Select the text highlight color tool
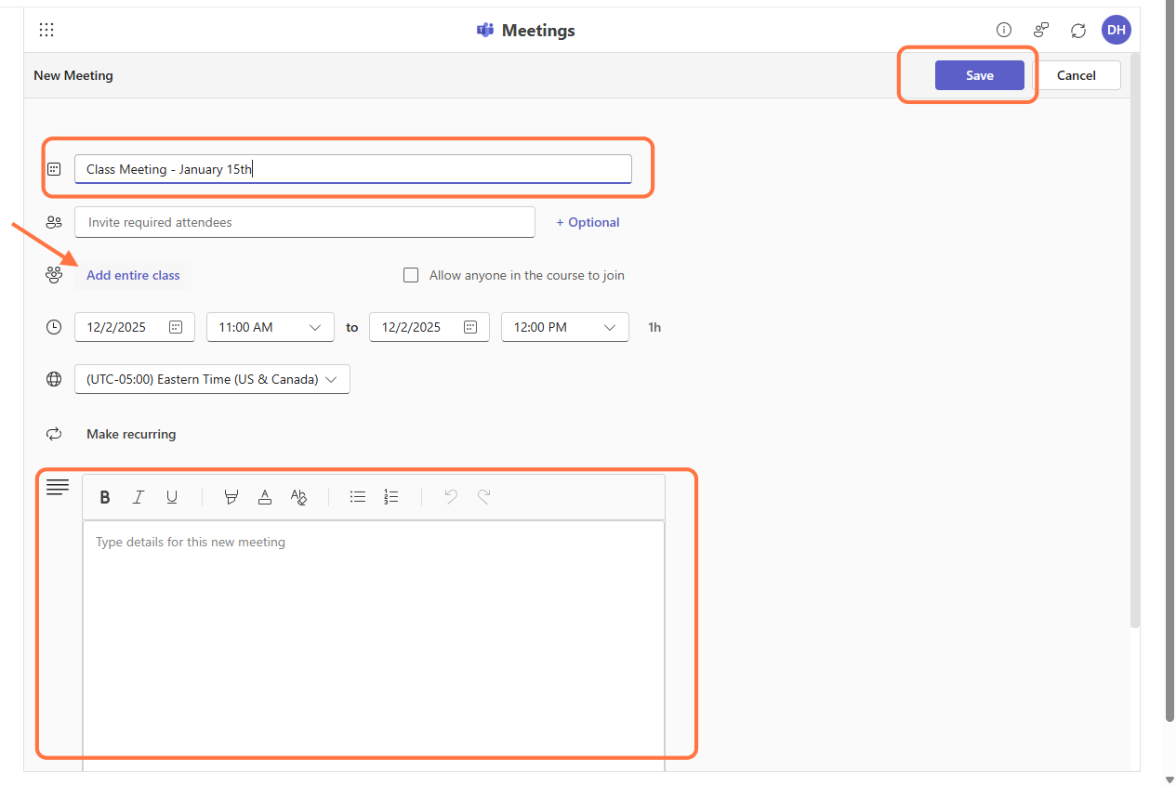 click(x=231, y=497)
